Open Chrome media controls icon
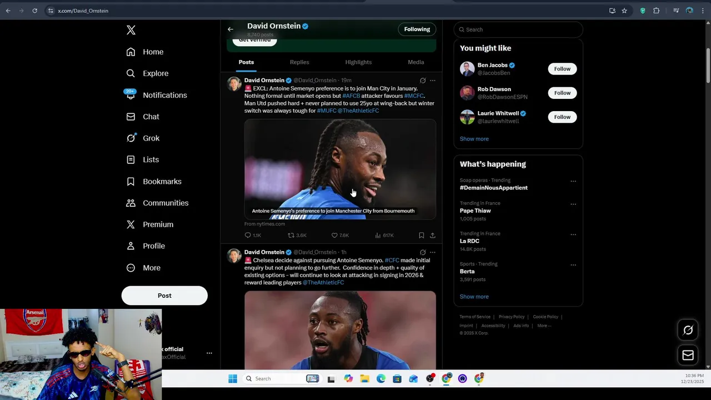 676,11
